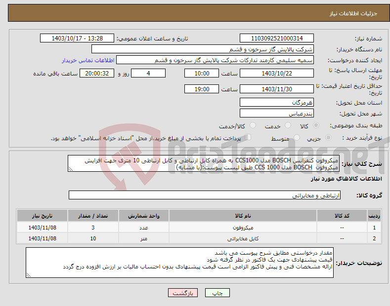Select the خدمت radio button

coord(288,125)
